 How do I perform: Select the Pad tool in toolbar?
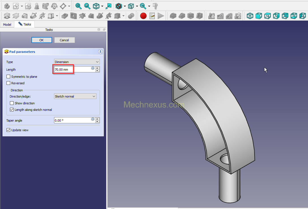(7, 16)
